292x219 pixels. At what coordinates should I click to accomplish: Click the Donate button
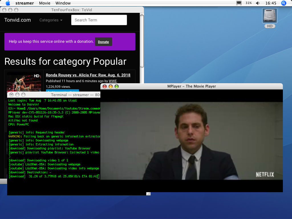103,42
